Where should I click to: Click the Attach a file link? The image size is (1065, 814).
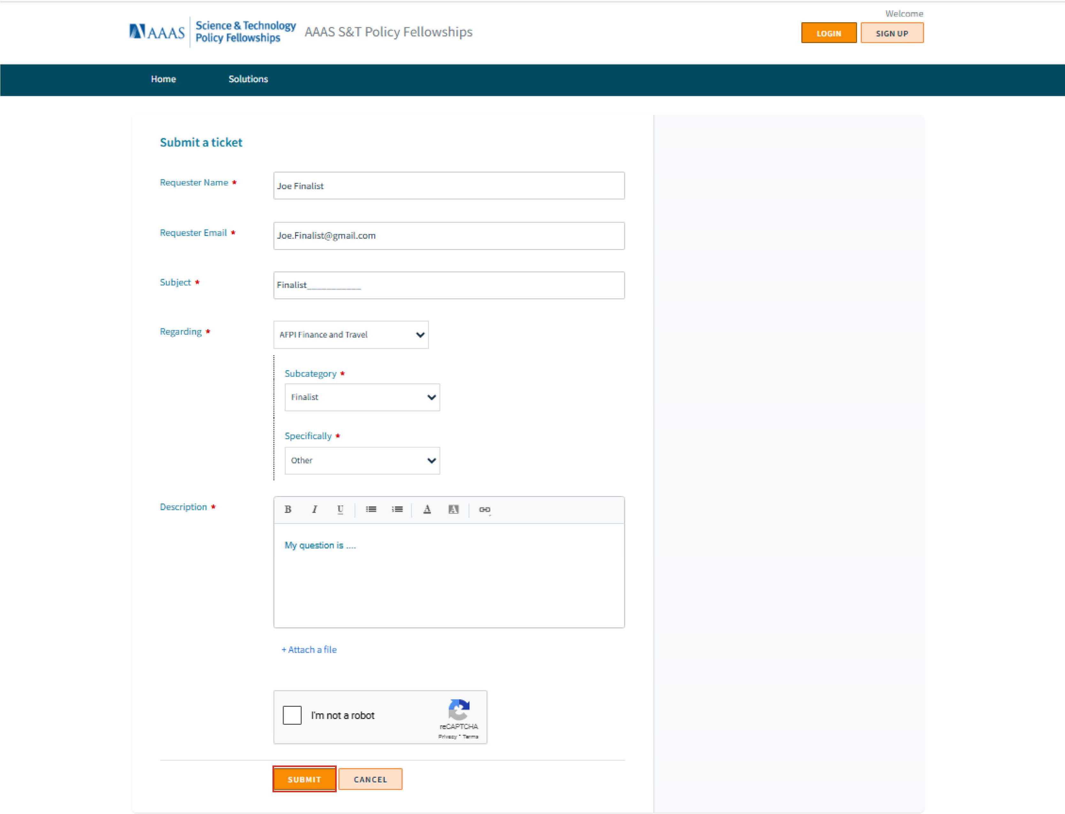(309, 650)
